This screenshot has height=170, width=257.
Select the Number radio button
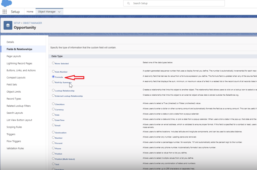coord(53,137)
